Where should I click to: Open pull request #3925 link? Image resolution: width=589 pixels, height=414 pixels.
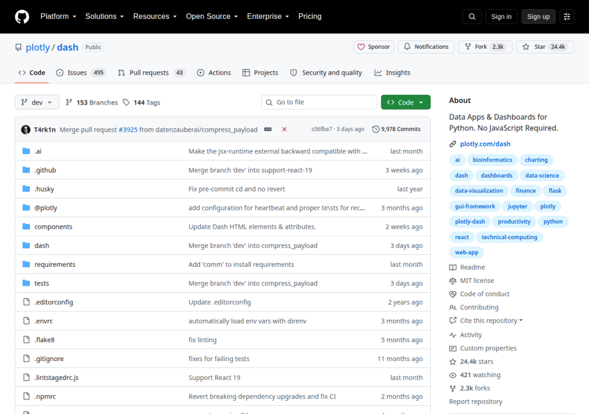128,129
